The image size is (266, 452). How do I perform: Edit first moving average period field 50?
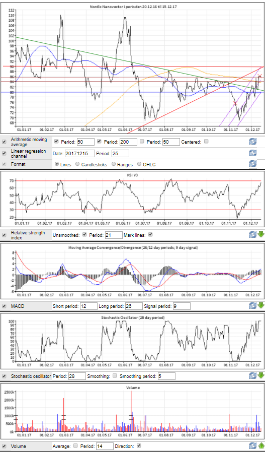[85, 142]
